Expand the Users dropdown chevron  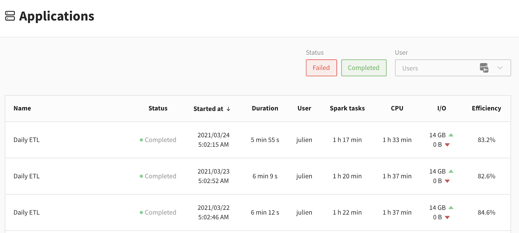pos(500,68)
